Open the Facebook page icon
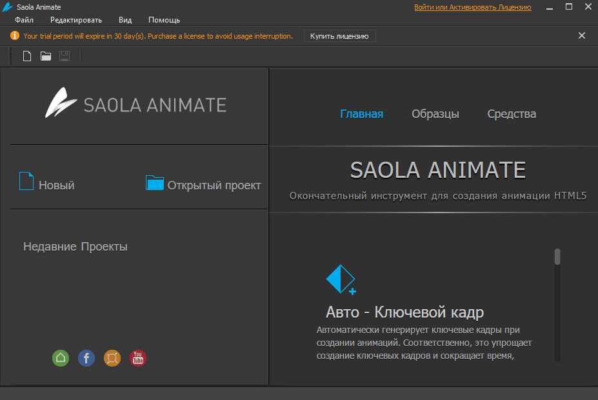Image resolution: width=598 pixels, height=400 pixels. pyautogui.click(x=86, y=358)
